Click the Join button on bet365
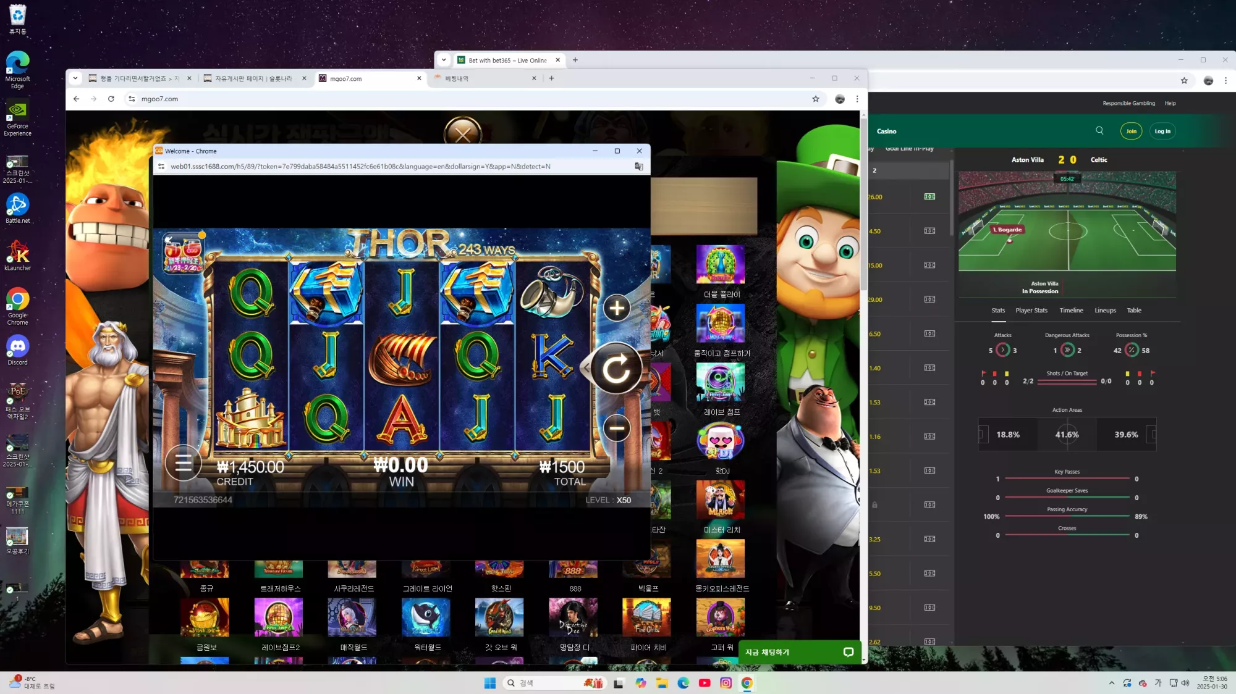Viewport: 1236px width, 694px height. [x=1131, y=131]
